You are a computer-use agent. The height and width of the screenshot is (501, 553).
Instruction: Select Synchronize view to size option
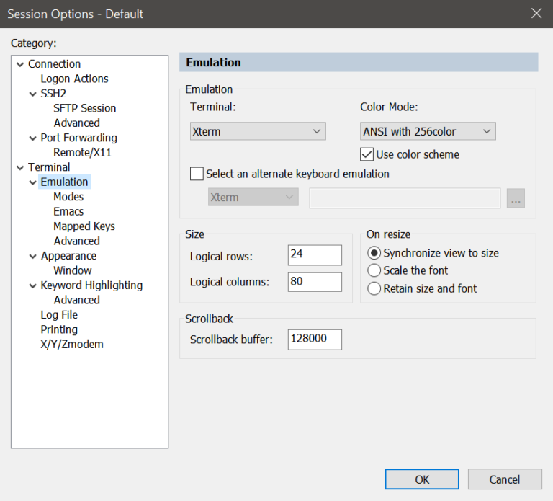[374, 253]
